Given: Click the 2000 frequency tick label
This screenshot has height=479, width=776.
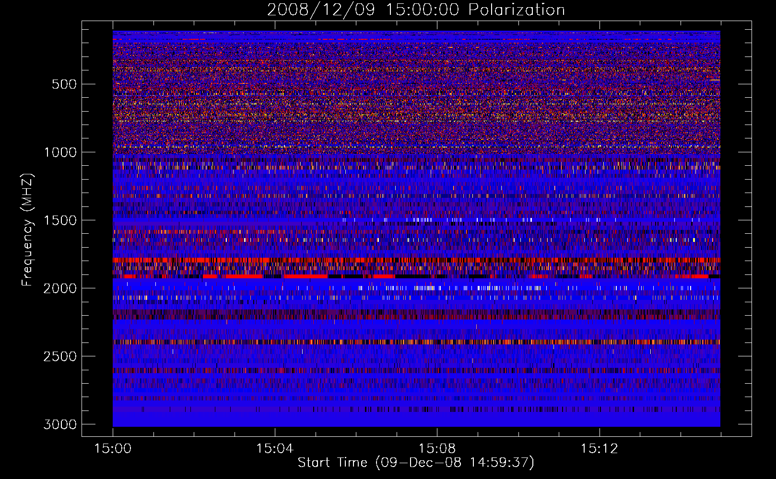Looking at the screenshot, I should [x=60, y=288].
